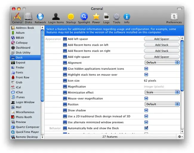Screen dimensions: 194x153
Task: Select iChat in the sidebar
Action: [25, 92]
